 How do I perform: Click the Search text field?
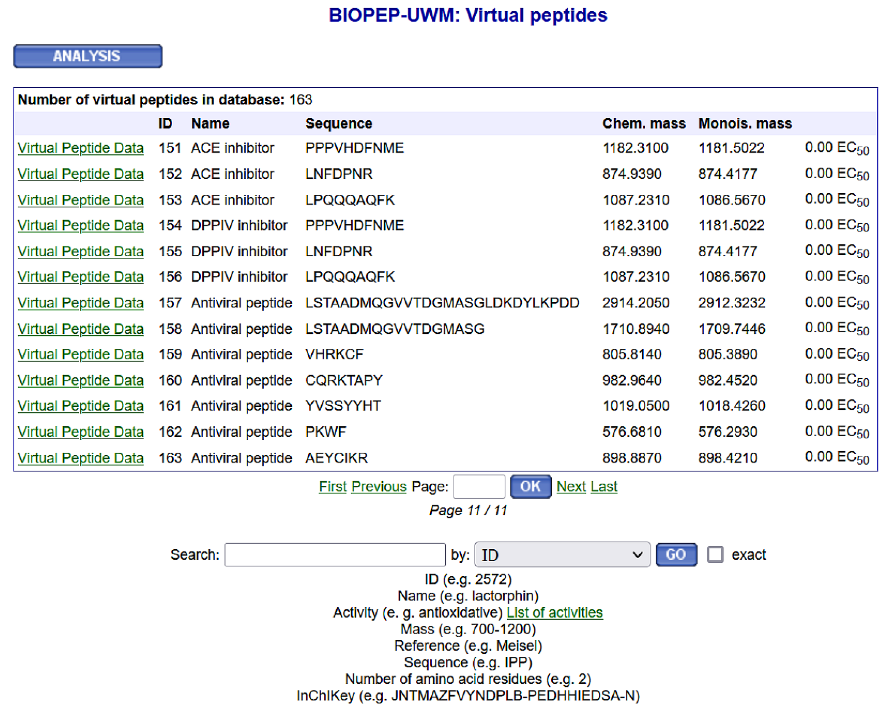click(x=335, y=555)
